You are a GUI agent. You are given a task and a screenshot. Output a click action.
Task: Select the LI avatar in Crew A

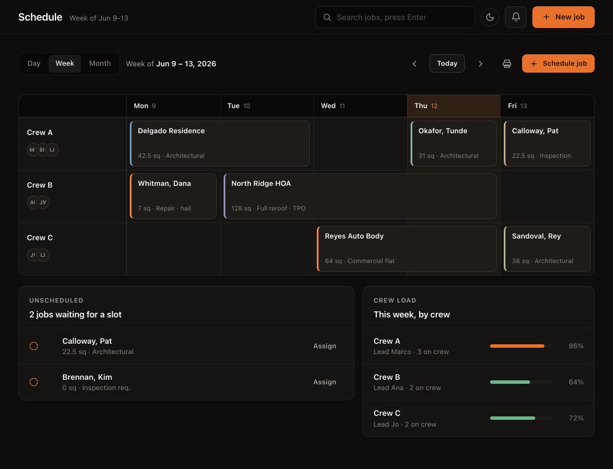(52, 150)
